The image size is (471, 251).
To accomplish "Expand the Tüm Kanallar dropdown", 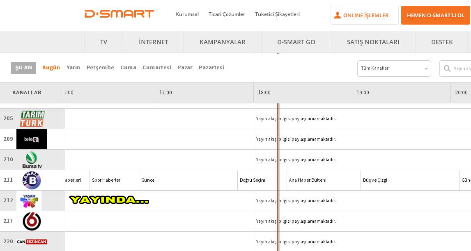I will [394, 68].
